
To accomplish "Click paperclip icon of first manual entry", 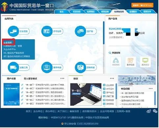I will click(x=22, y=85).
